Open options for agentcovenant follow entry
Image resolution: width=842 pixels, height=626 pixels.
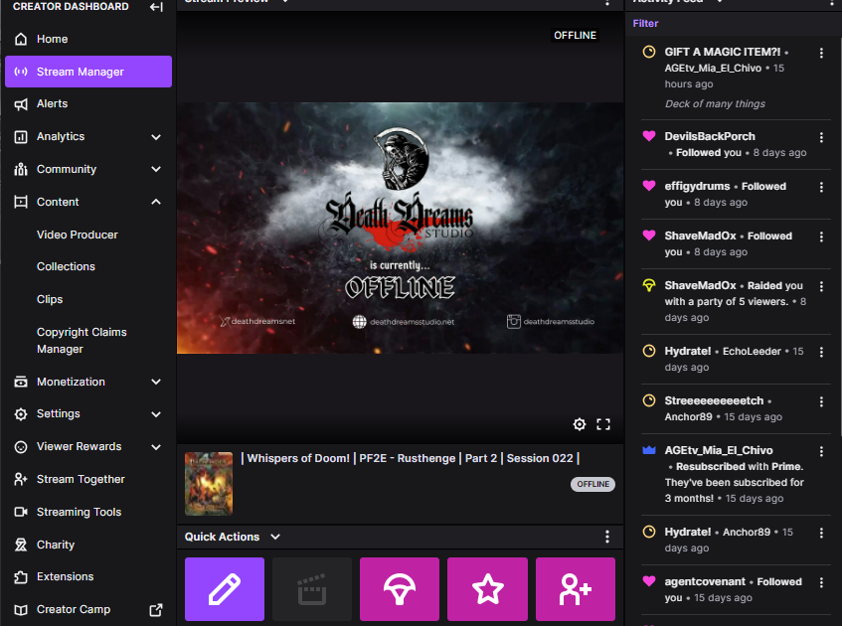click(x=821, y=582)
